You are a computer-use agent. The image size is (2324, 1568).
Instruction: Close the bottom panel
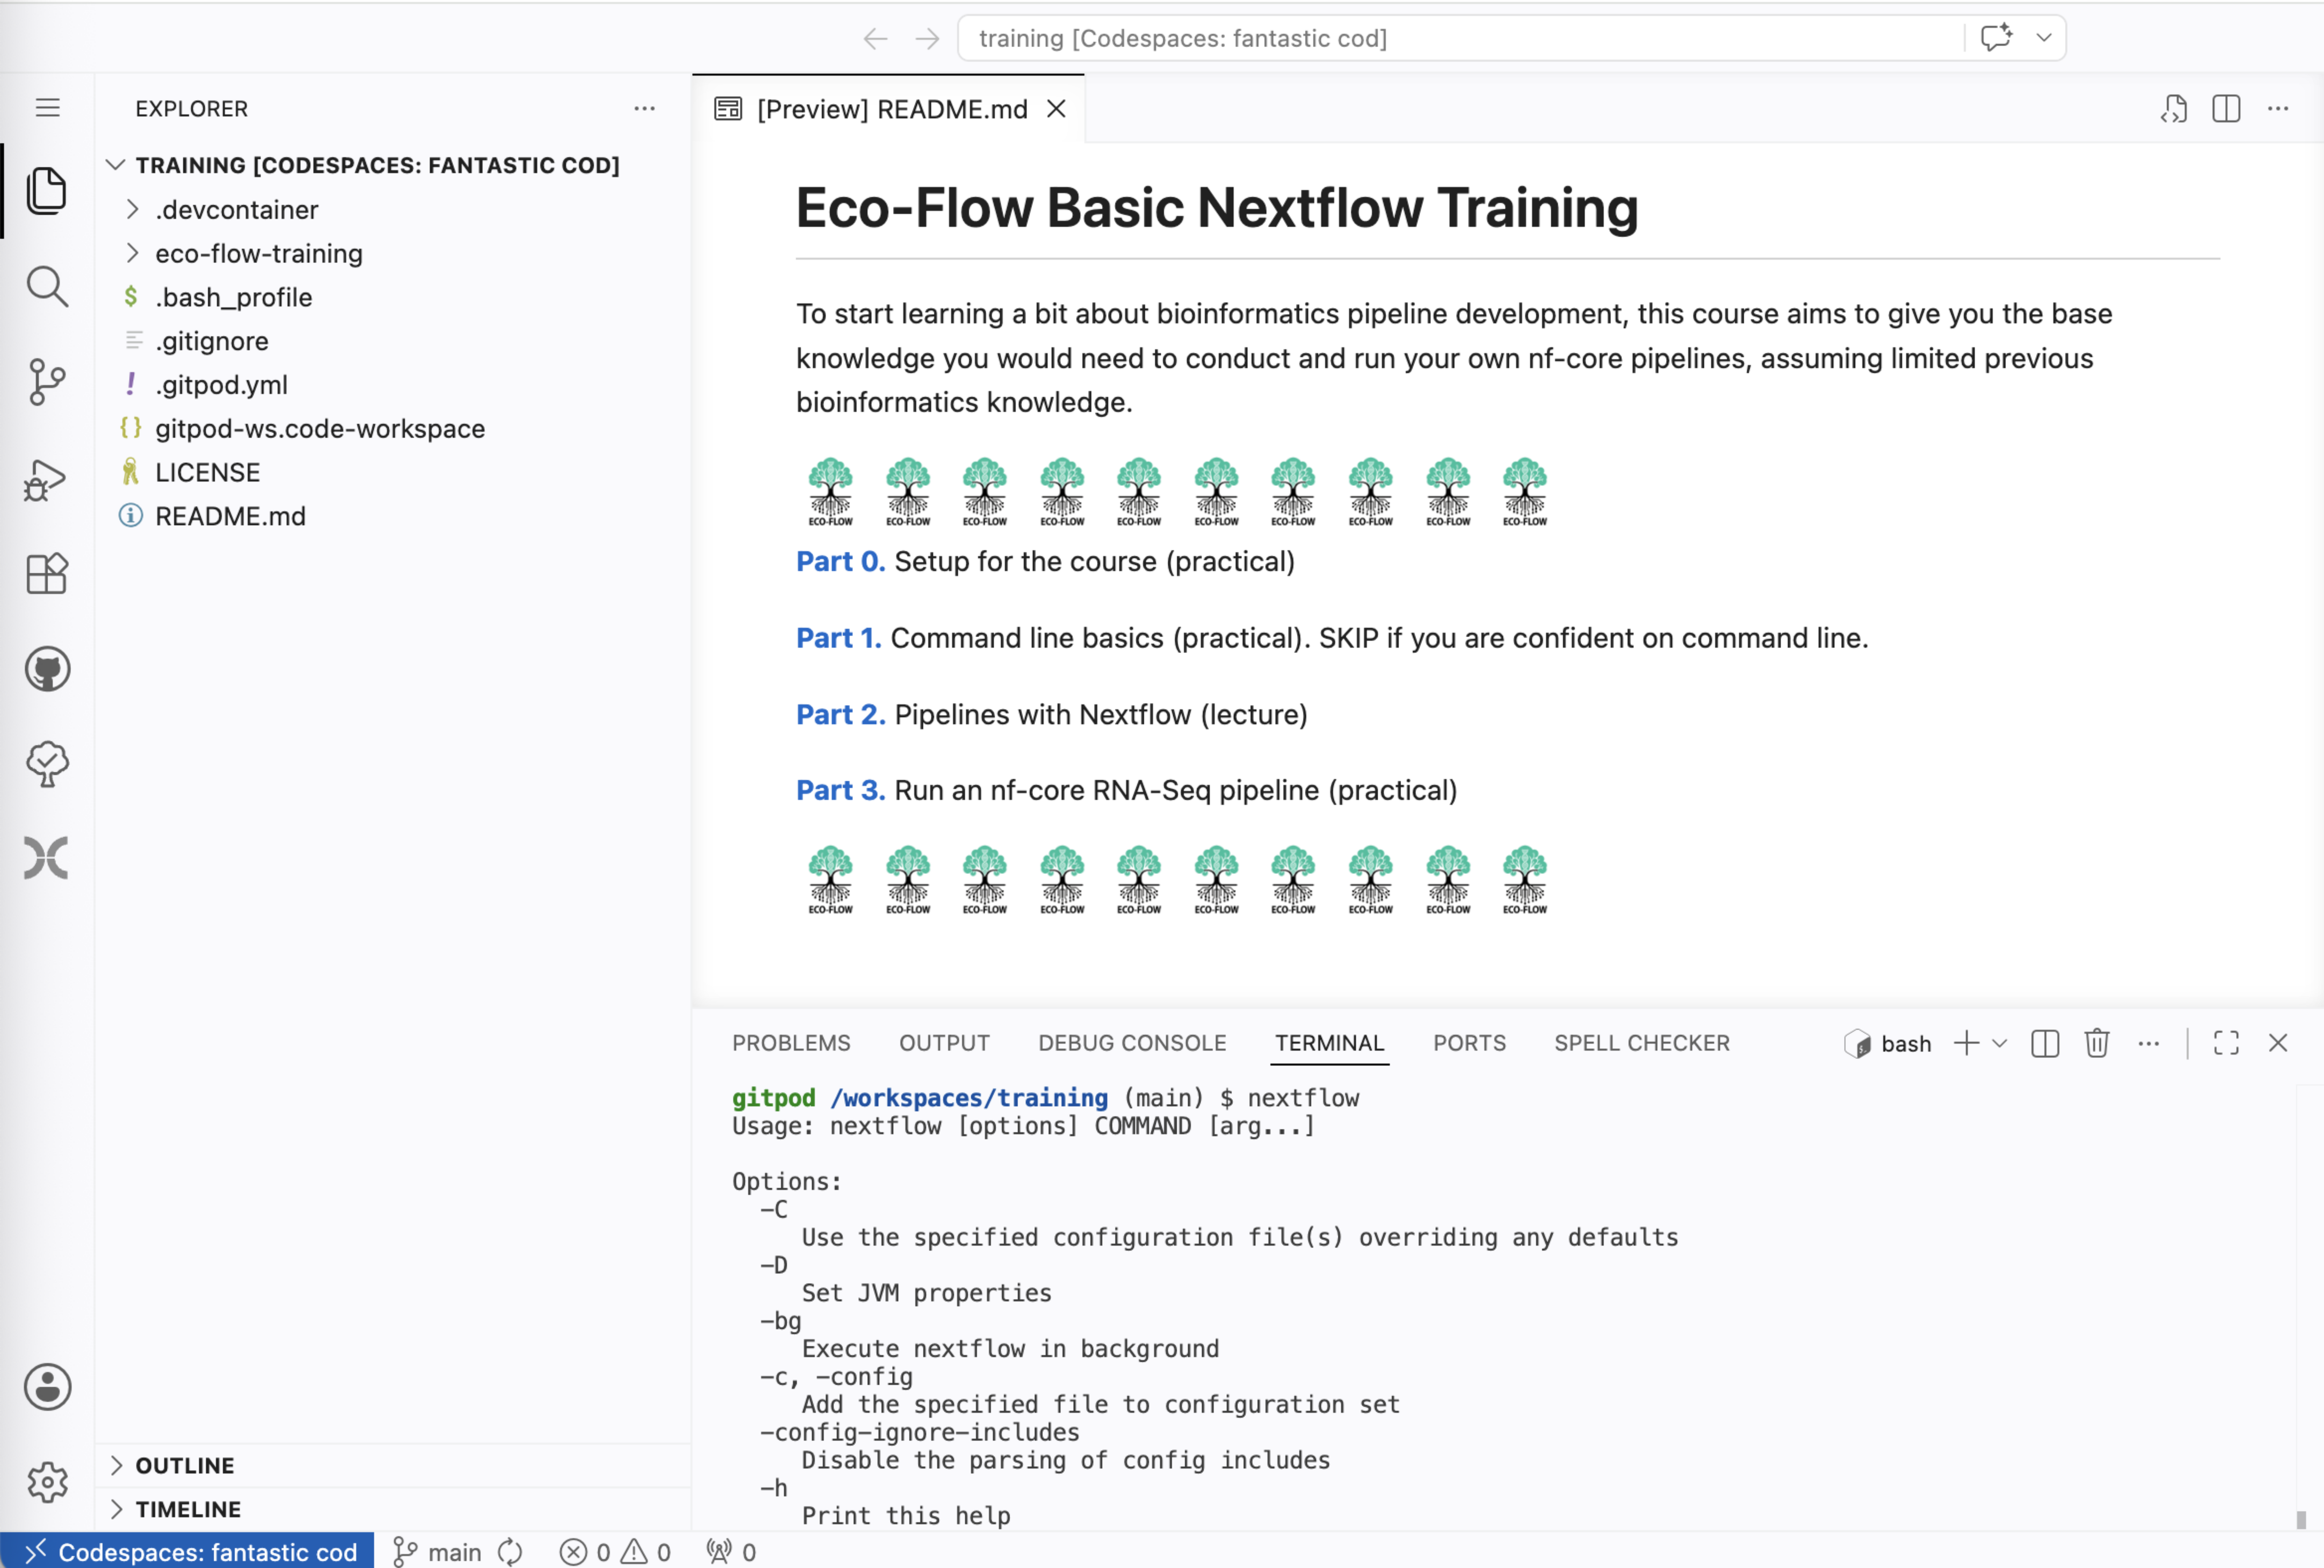click(x=2278, y=1043)
